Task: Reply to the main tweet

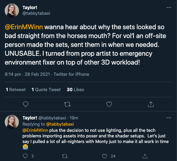Action: (26, 104)
